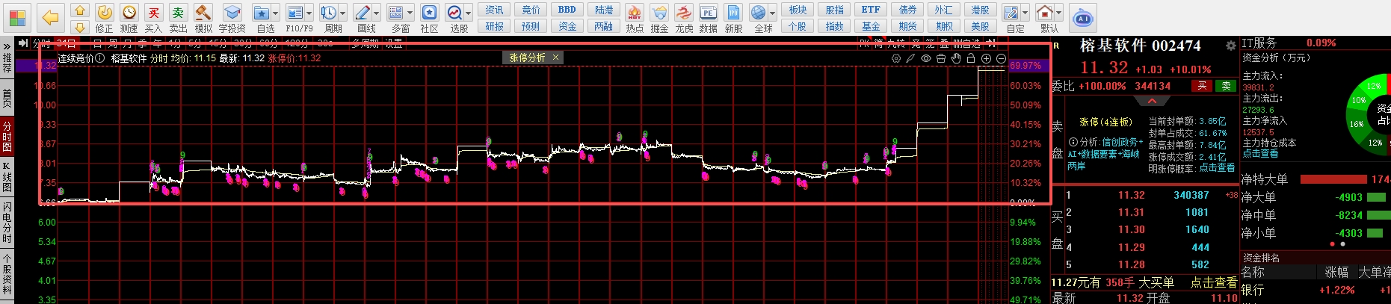Expand the 自选 dropdown arrow
The height and width of the screenshot is (304, 1391).
click(275, 13)
